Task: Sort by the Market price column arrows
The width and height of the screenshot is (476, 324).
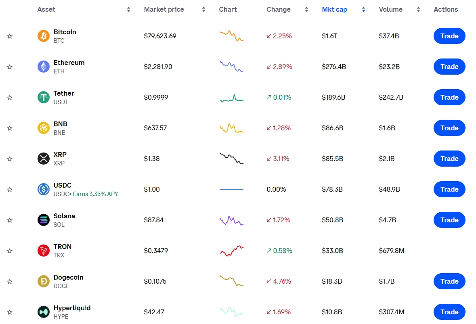Action: coord(204,9)
